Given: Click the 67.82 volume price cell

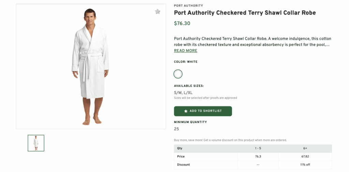Looking at the screenshot, I should [x=305, y=157].
